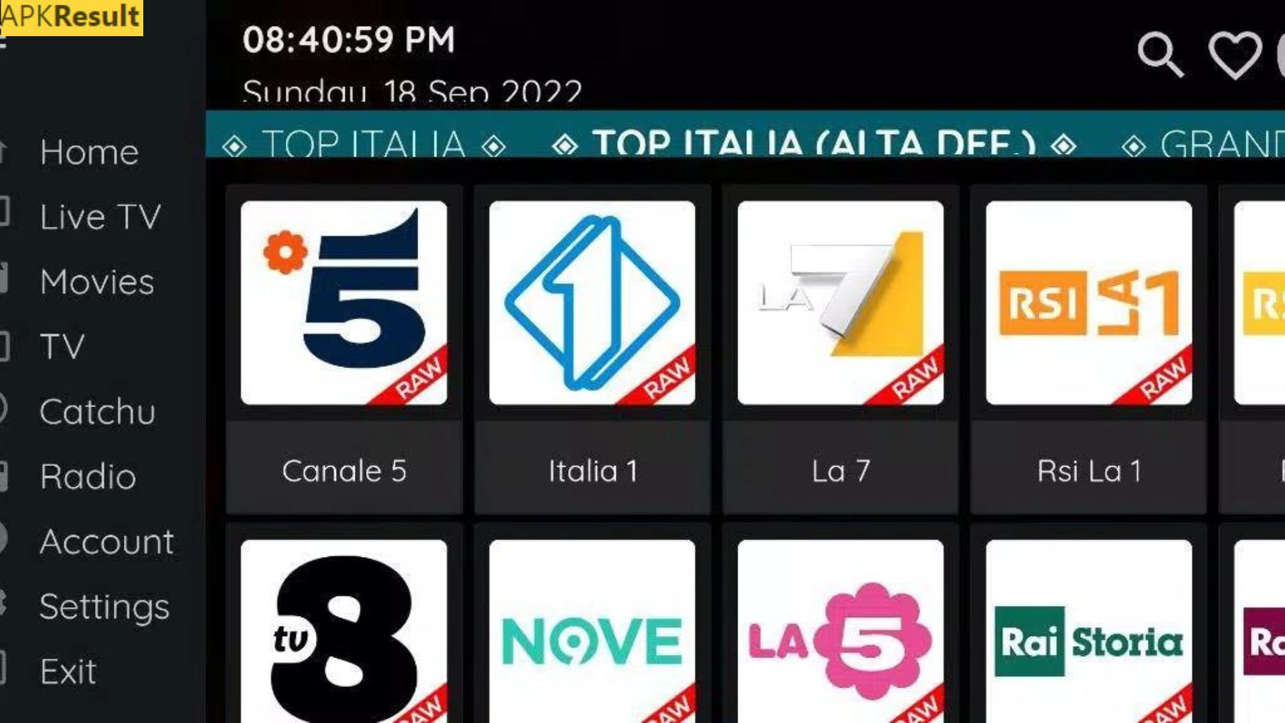
Task: Navigate to the Live TV section
Action: (x=99, y=216)
